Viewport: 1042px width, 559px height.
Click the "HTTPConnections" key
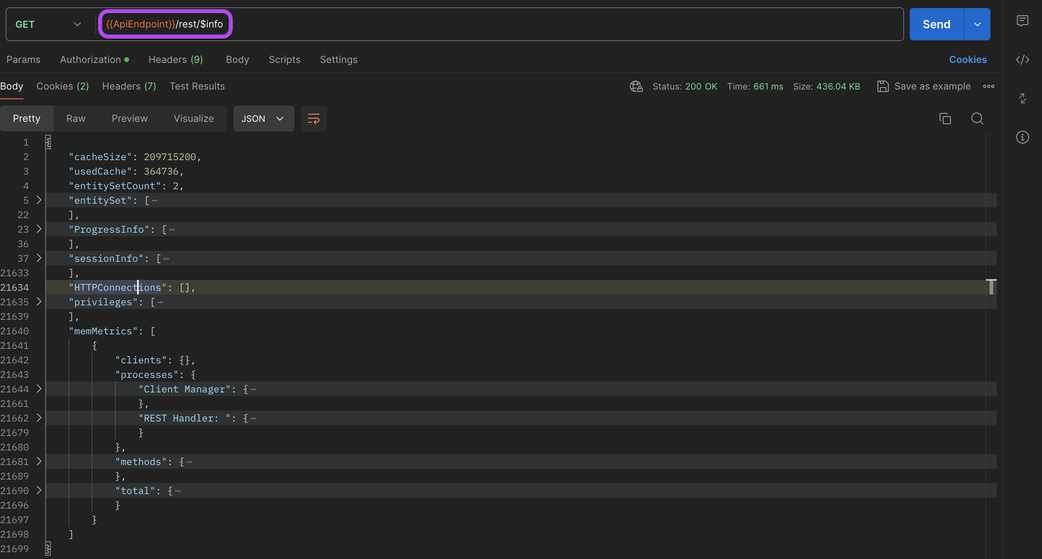coord(118,287)
